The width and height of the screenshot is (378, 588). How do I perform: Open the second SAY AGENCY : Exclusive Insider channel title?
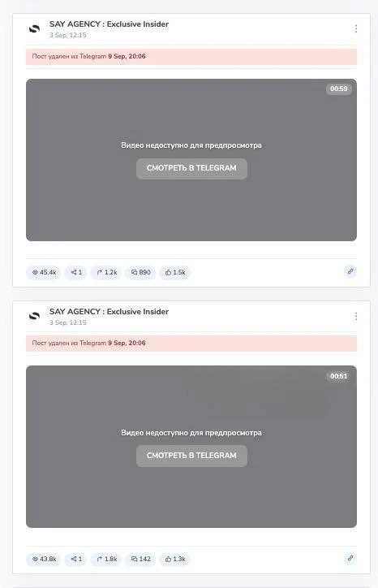point(109,312)
